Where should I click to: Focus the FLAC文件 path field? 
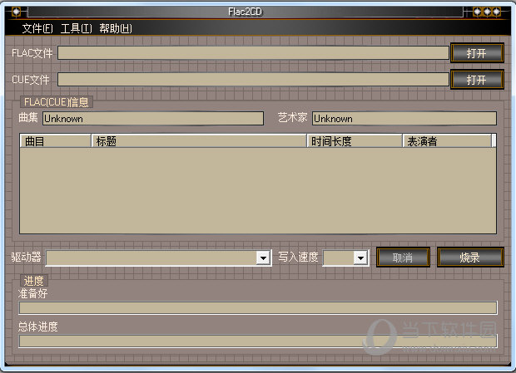pyautogui.click(x=253, y=53)
